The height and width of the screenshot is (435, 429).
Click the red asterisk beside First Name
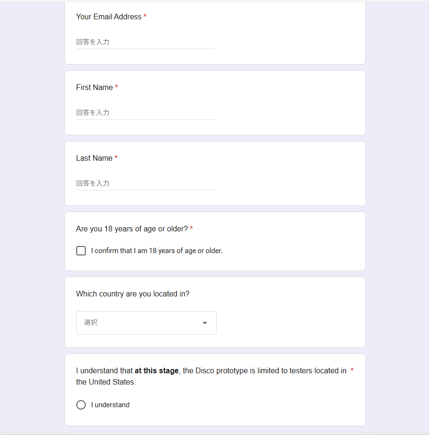click(x=116, y=87)
